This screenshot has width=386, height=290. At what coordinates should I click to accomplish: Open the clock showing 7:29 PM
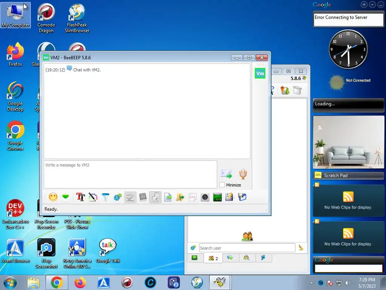coord(367,283)
